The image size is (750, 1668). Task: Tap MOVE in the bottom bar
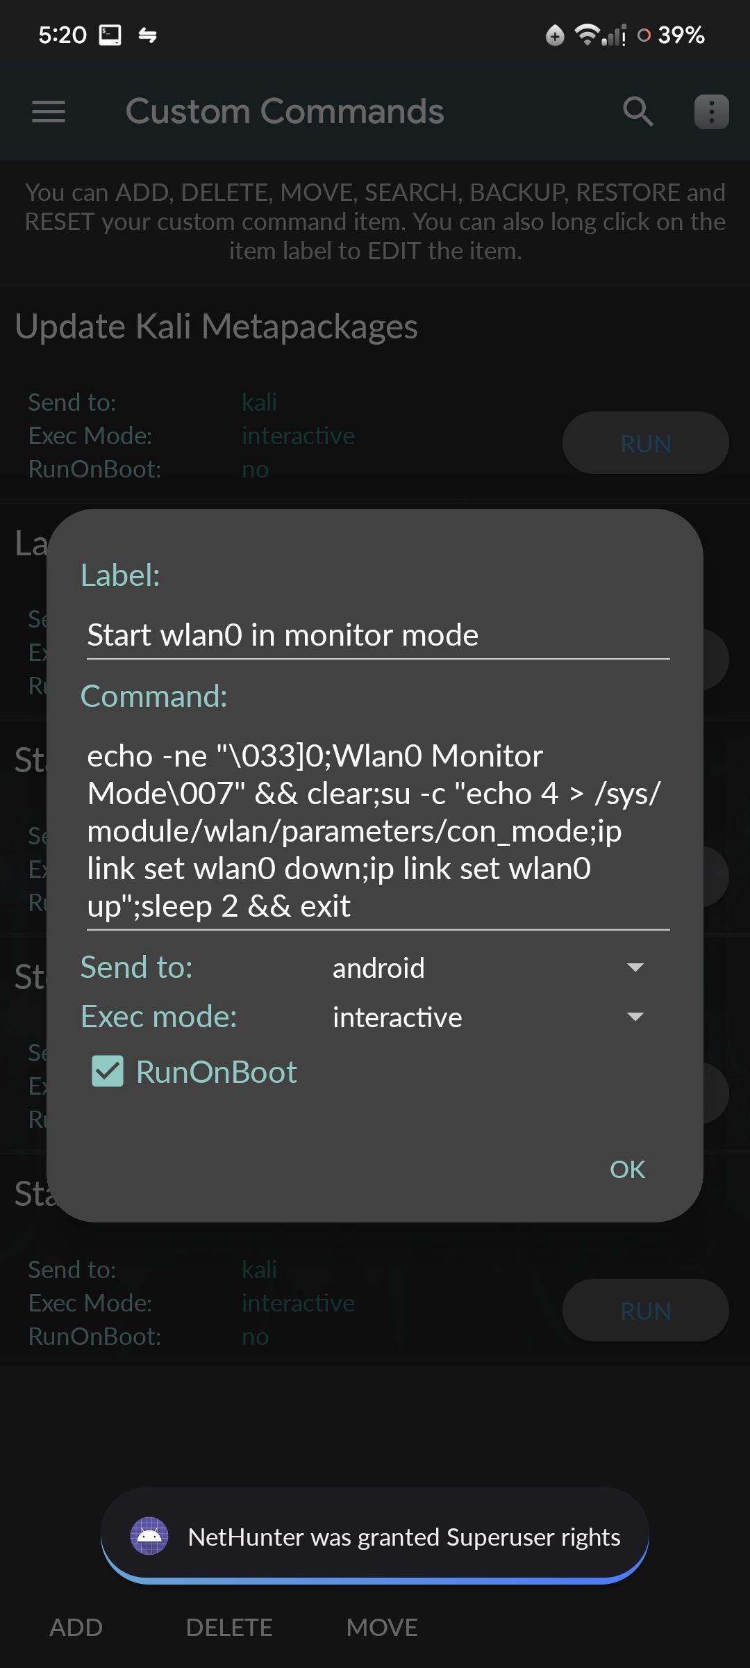coord(382,1627)
